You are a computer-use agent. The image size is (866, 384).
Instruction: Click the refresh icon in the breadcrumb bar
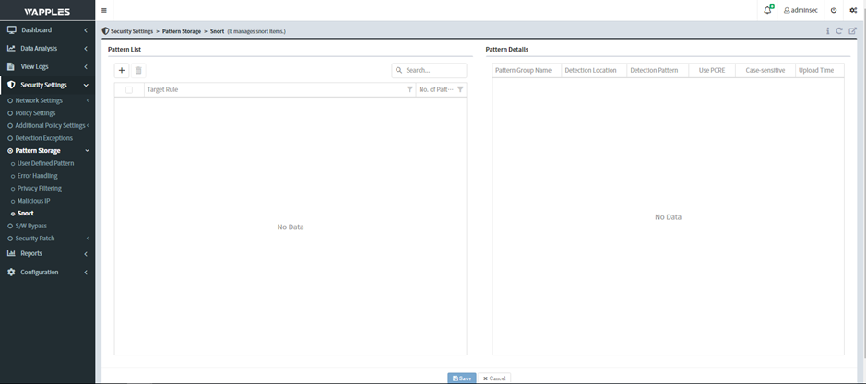tap(839, 31)
